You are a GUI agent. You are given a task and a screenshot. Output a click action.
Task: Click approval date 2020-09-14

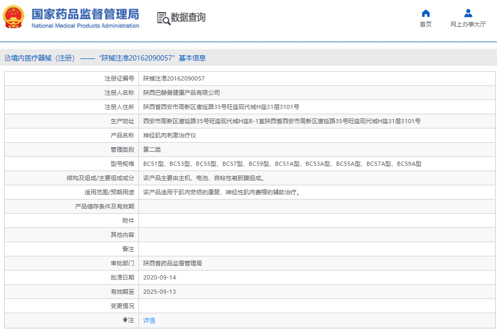tap(160, 277)
